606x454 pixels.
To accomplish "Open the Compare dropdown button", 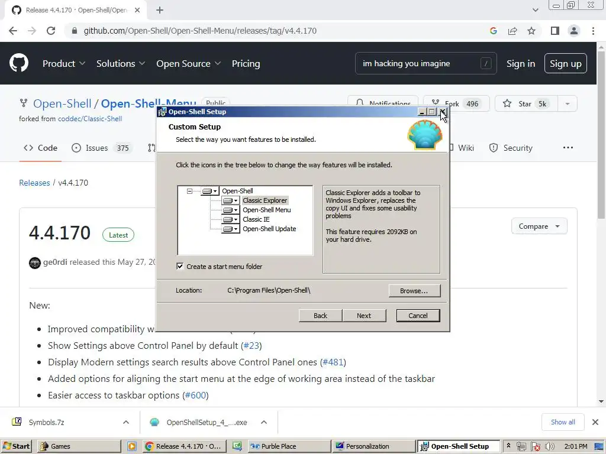I will pyautogui.click(x=539, y=226).
